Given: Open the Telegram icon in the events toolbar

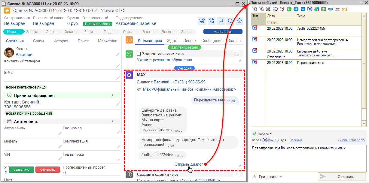Looking at the screenshot, I should click(x=296, y=9).
